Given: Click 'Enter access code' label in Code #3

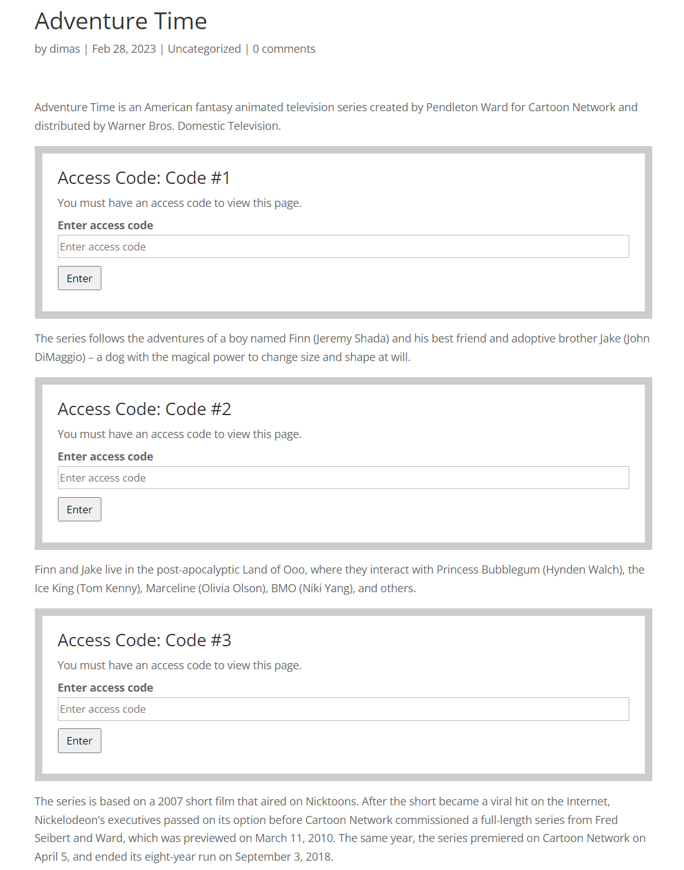Looking at the screenshot, I should coord(105,688).
